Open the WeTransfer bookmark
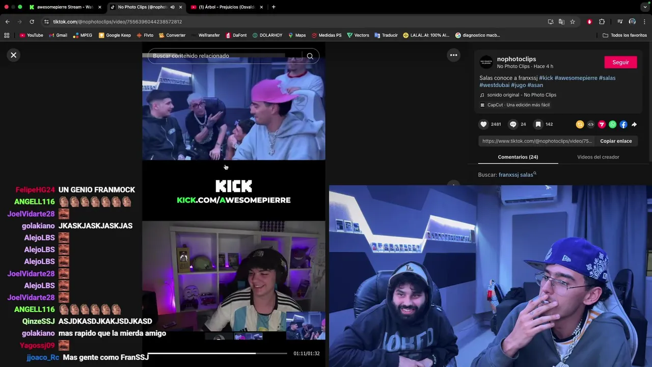This screenshot has height=367, width=652. pyautogui.click(x=205, y=35)
